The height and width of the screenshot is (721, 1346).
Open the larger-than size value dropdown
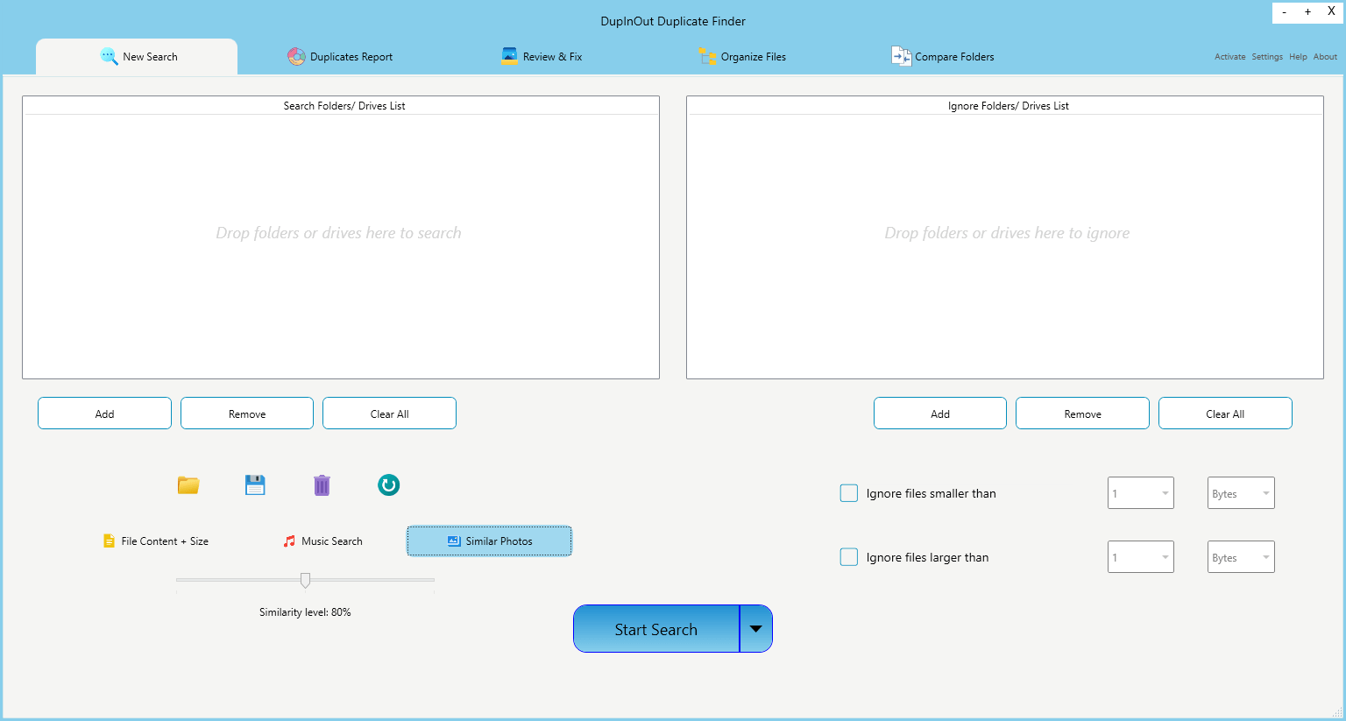pyautogui.click(x=1141, y=557)
